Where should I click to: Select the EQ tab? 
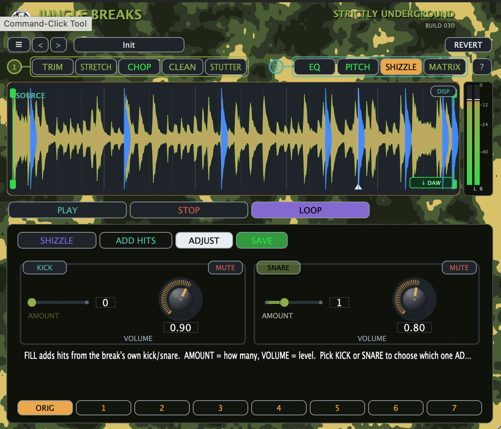coord(314,67)
